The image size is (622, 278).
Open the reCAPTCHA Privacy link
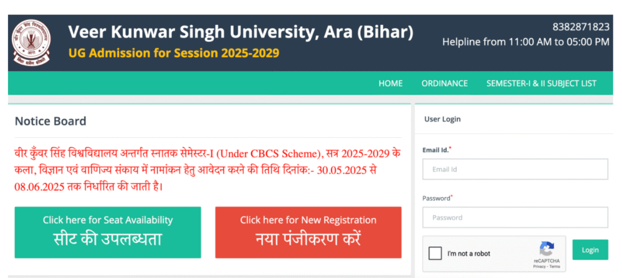[539, 267]
